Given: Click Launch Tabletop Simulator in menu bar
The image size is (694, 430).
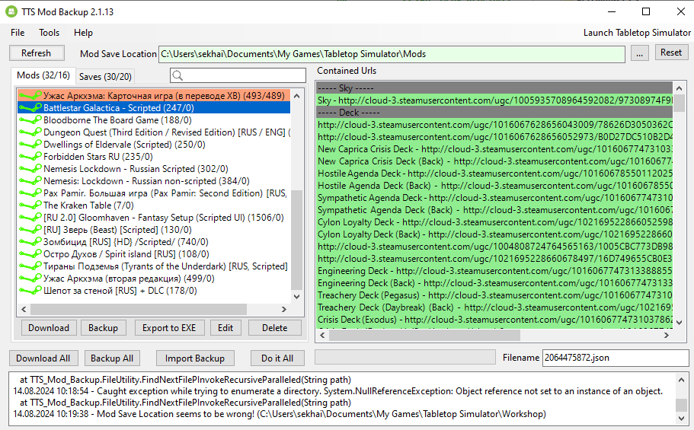Looking at the screenshot, I should point(637,33).
